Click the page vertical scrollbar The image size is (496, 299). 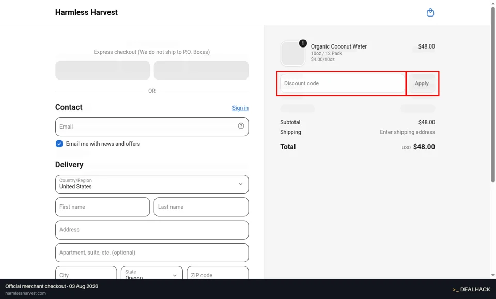coord(493,95)
